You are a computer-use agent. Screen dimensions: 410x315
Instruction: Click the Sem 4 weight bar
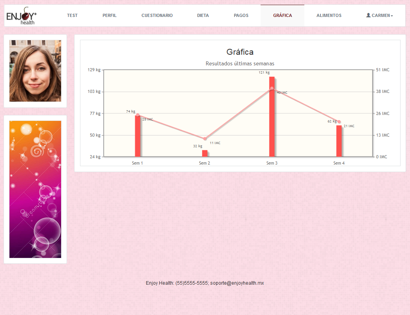339,141
